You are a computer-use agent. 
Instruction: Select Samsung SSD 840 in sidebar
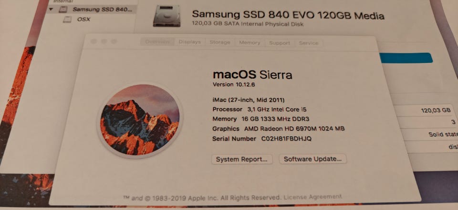point(102,10)
